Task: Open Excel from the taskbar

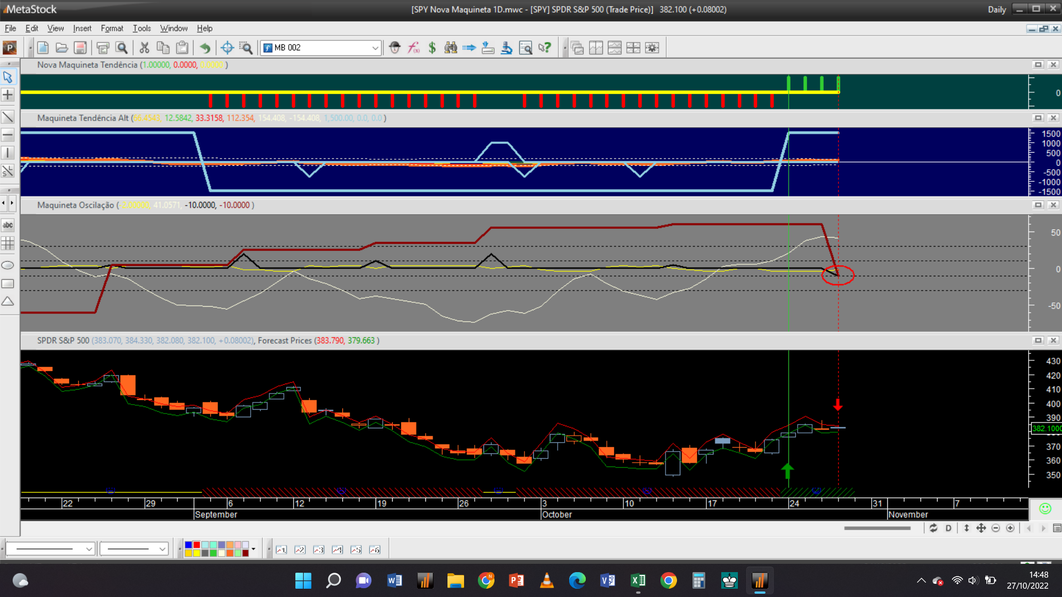Action: 638,580
